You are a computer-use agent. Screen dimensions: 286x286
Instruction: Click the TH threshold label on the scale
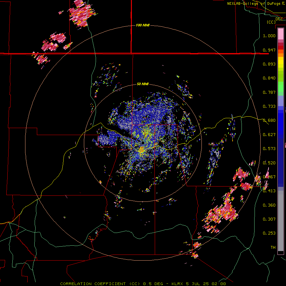(x=273, y=248)
